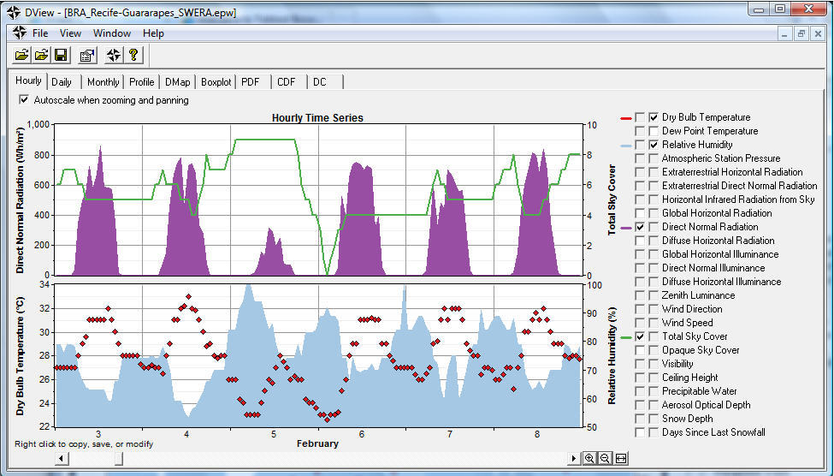This screenshot has height=476, width=834.
Task: Click the scrollbar left arrow button
Action: point(62,458)
